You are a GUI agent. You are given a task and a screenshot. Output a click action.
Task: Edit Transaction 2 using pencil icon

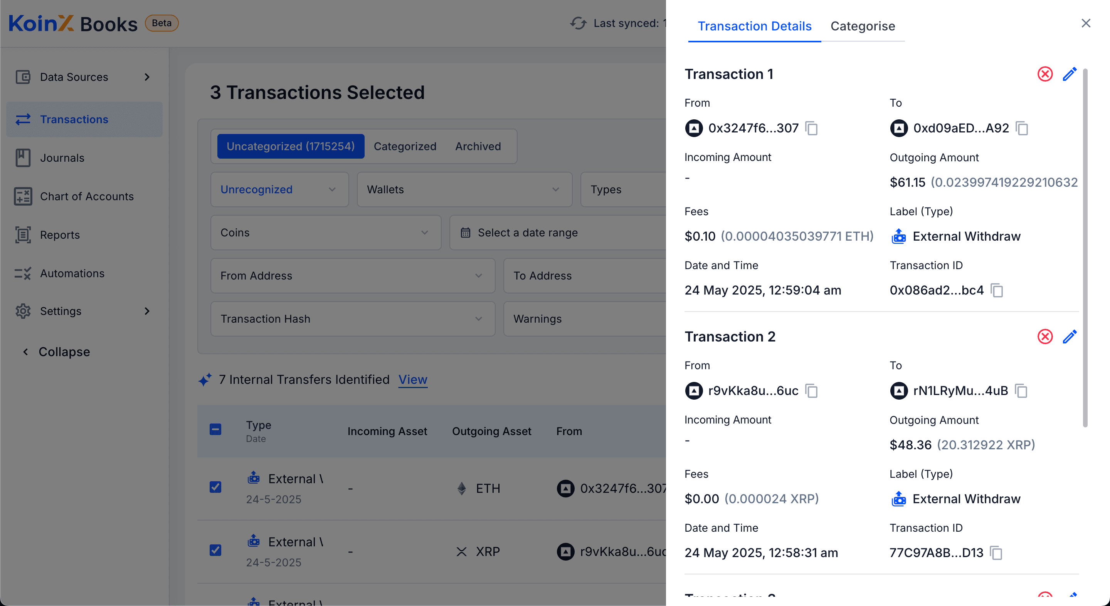pyautogui.click(x=1070, y=336)
